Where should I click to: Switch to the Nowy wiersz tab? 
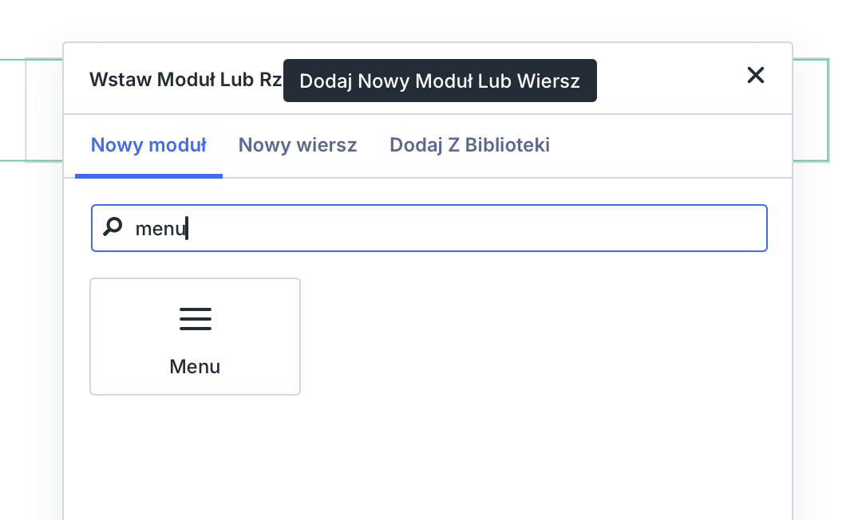click(298, 145)
